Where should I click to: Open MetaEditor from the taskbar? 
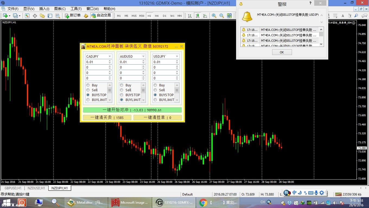pyautogui.click(x=86, y=202)
